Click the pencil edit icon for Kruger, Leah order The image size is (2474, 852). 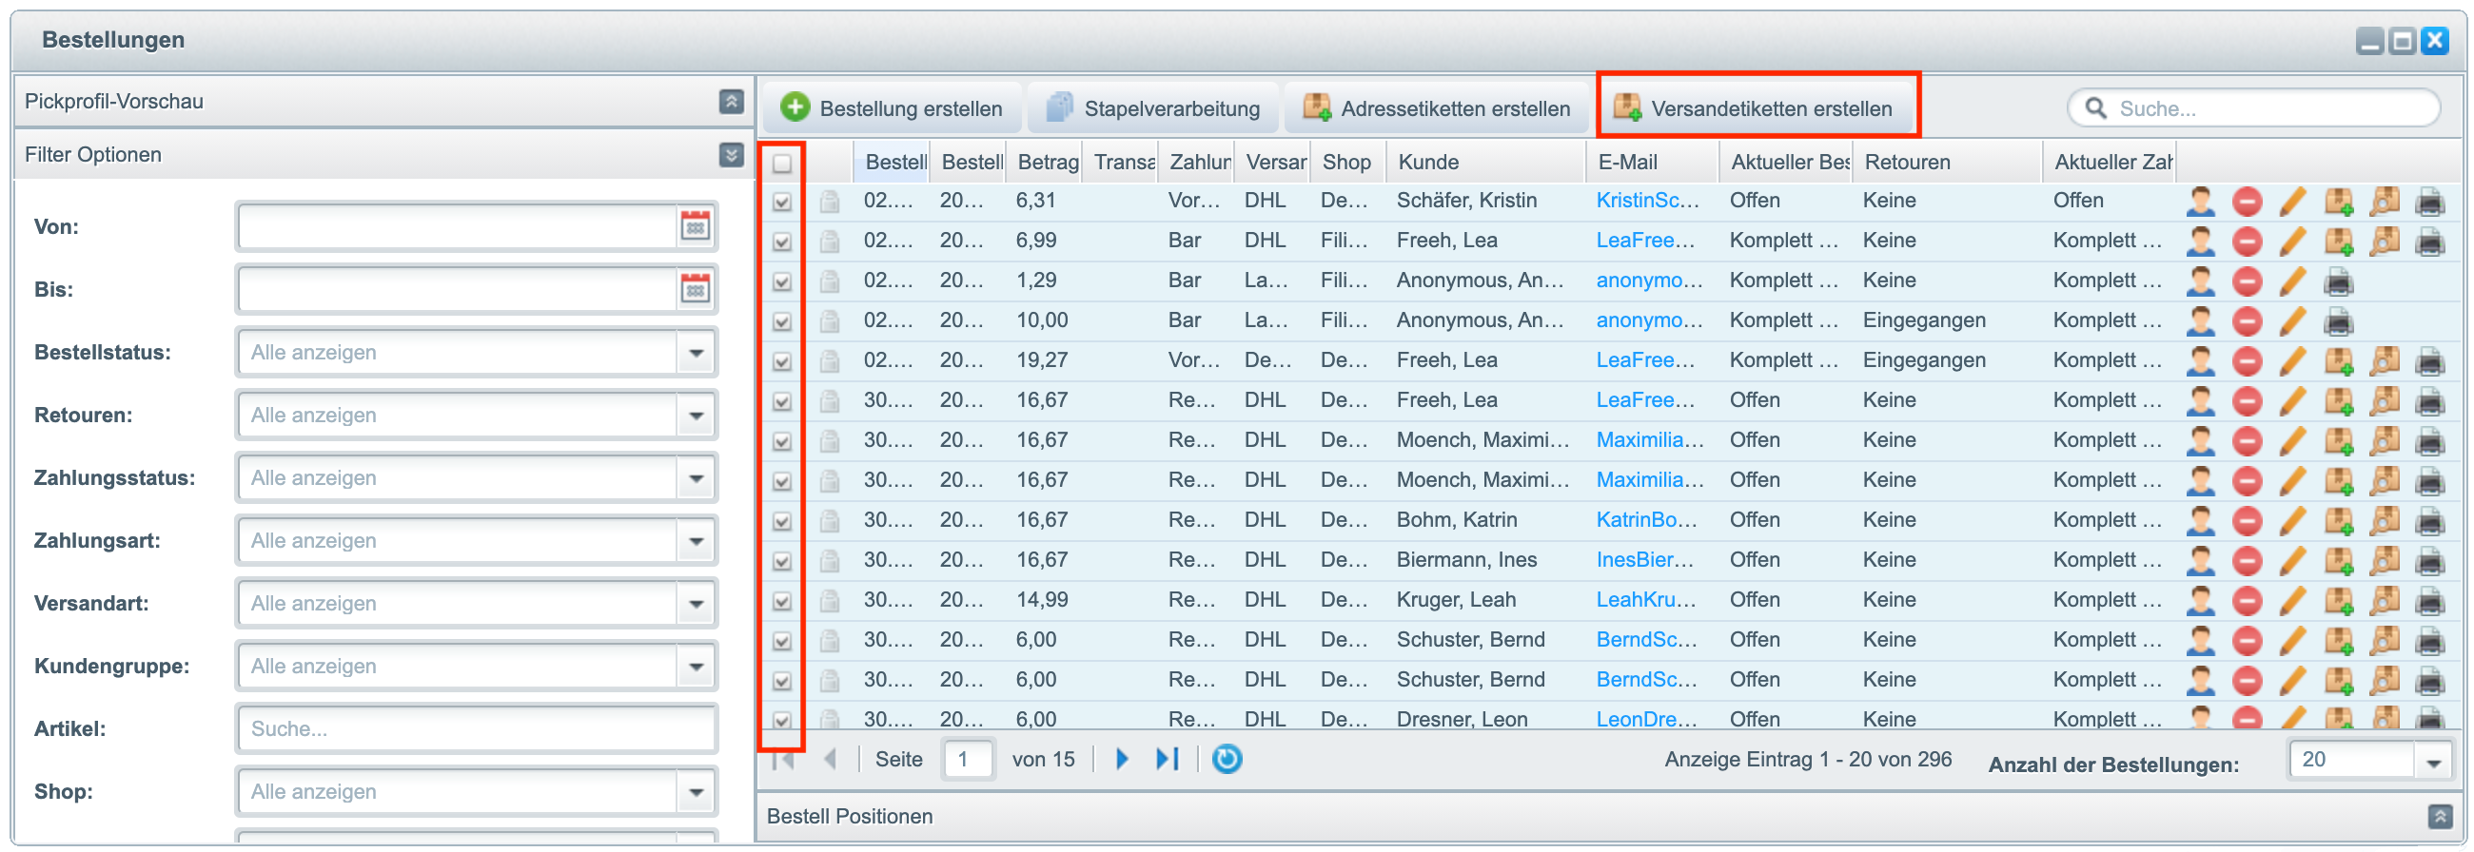point(2291,601)
